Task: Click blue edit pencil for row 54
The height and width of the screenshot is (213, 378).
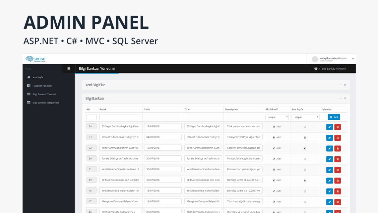Action: (x=329, y=127)
